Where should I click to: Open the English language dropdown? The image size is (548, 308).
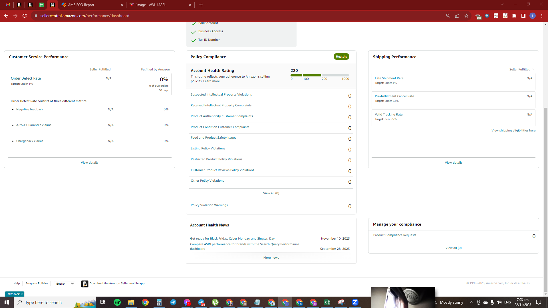[x=65, y=284]
